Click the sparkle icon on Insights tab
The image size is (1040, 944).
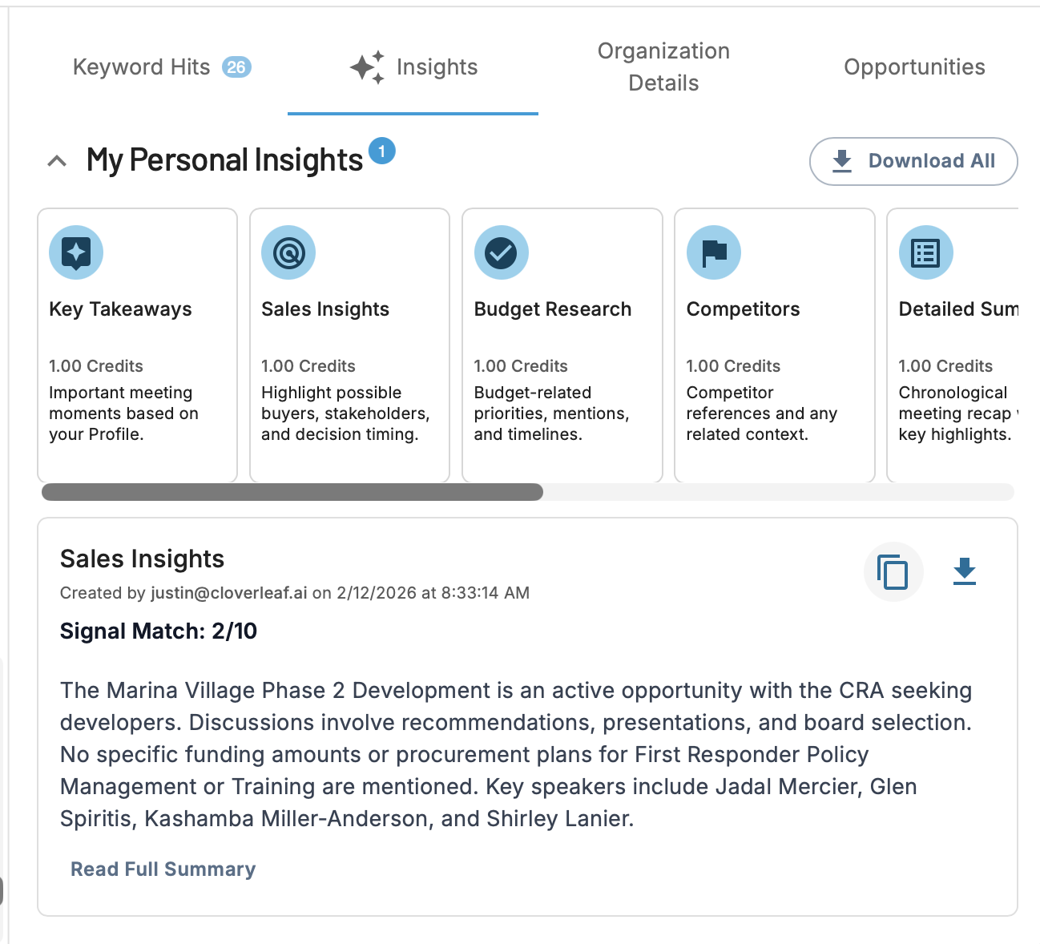click(368, 67)
